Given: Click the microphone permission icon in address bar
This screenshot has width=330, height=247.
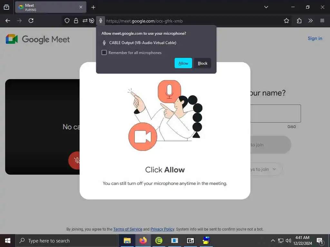Looking at the screenshot, I should pos(101,21).
